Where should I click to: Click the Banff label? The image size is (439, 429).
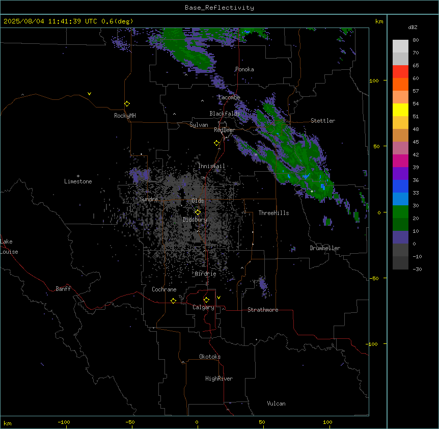(x=63, y=289)
